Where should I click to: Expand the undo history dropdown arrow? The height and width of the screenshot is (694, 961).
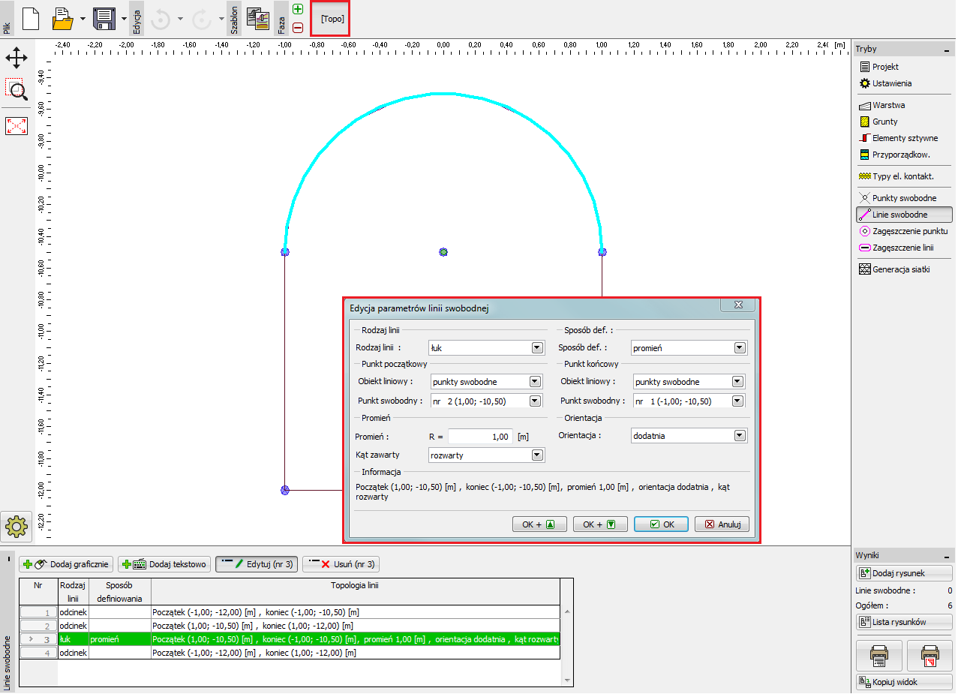(180, 19)
